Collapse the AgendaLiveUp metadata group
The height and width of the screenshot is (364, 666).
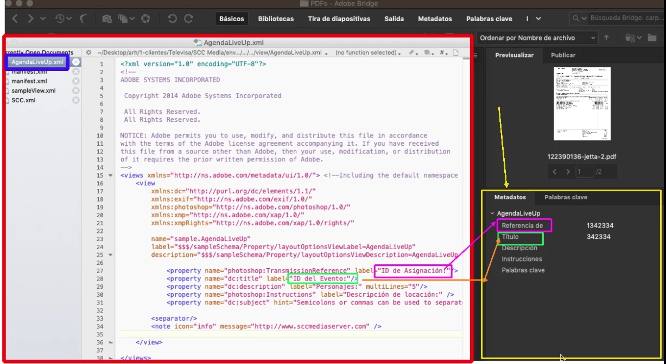(492, 213)
